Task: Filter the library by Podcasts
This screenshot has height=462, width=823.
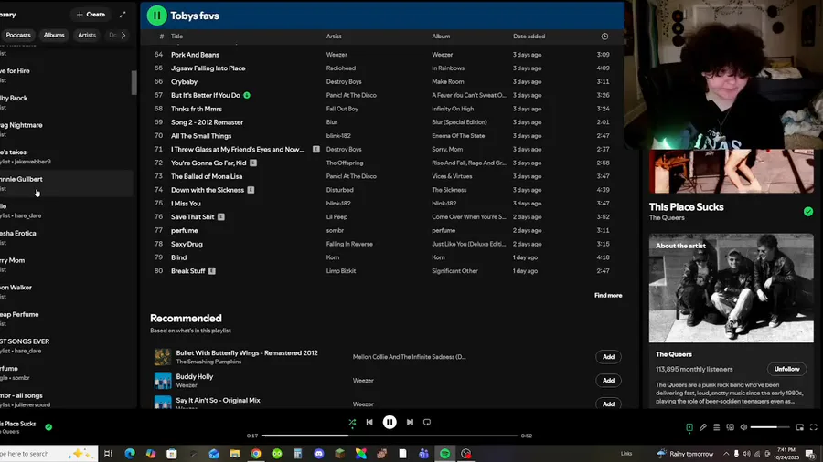Action: [18, 35]
